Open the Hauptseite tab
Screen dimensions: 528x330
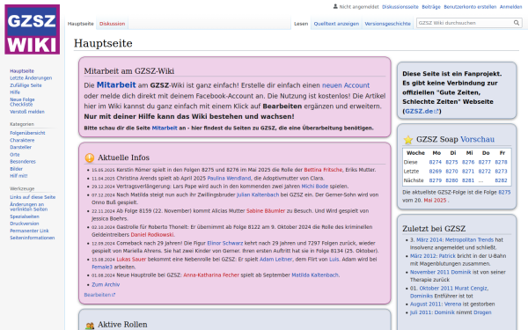click(x=80, y=24)
